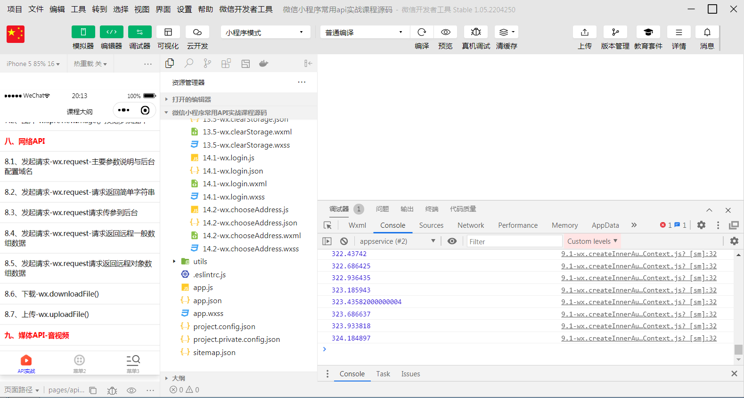
Task: Open the console settings gear beside Custom levels
Action: 734,241
